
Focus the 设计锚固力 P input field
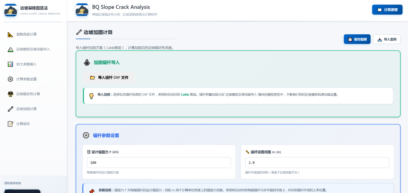point(159,162)
